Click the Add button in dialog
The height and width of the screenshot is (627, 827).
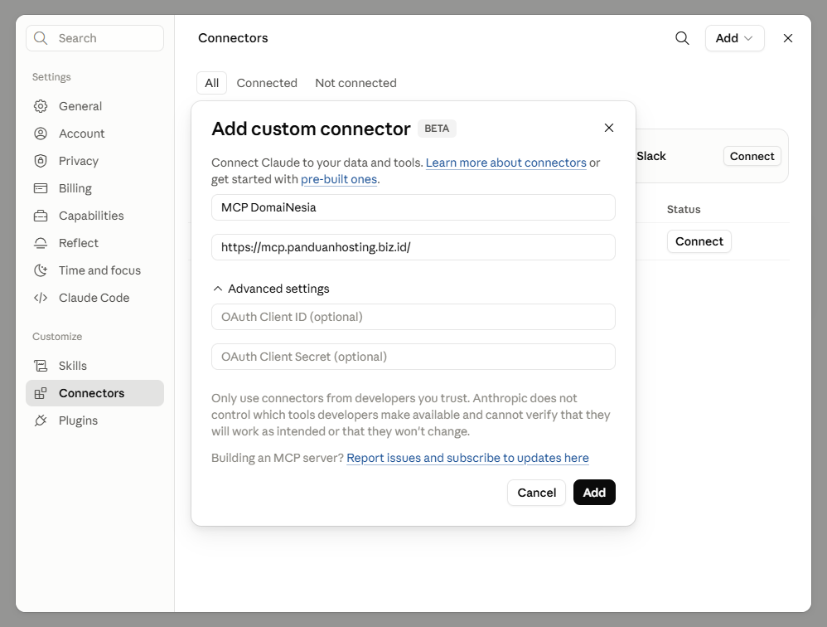pyautogui.click(x=594, y=493)
